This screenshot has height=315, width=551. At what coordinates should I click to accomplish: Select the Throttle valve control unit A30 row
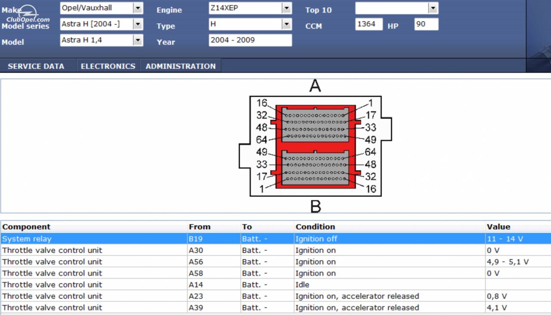pos(275,250)
